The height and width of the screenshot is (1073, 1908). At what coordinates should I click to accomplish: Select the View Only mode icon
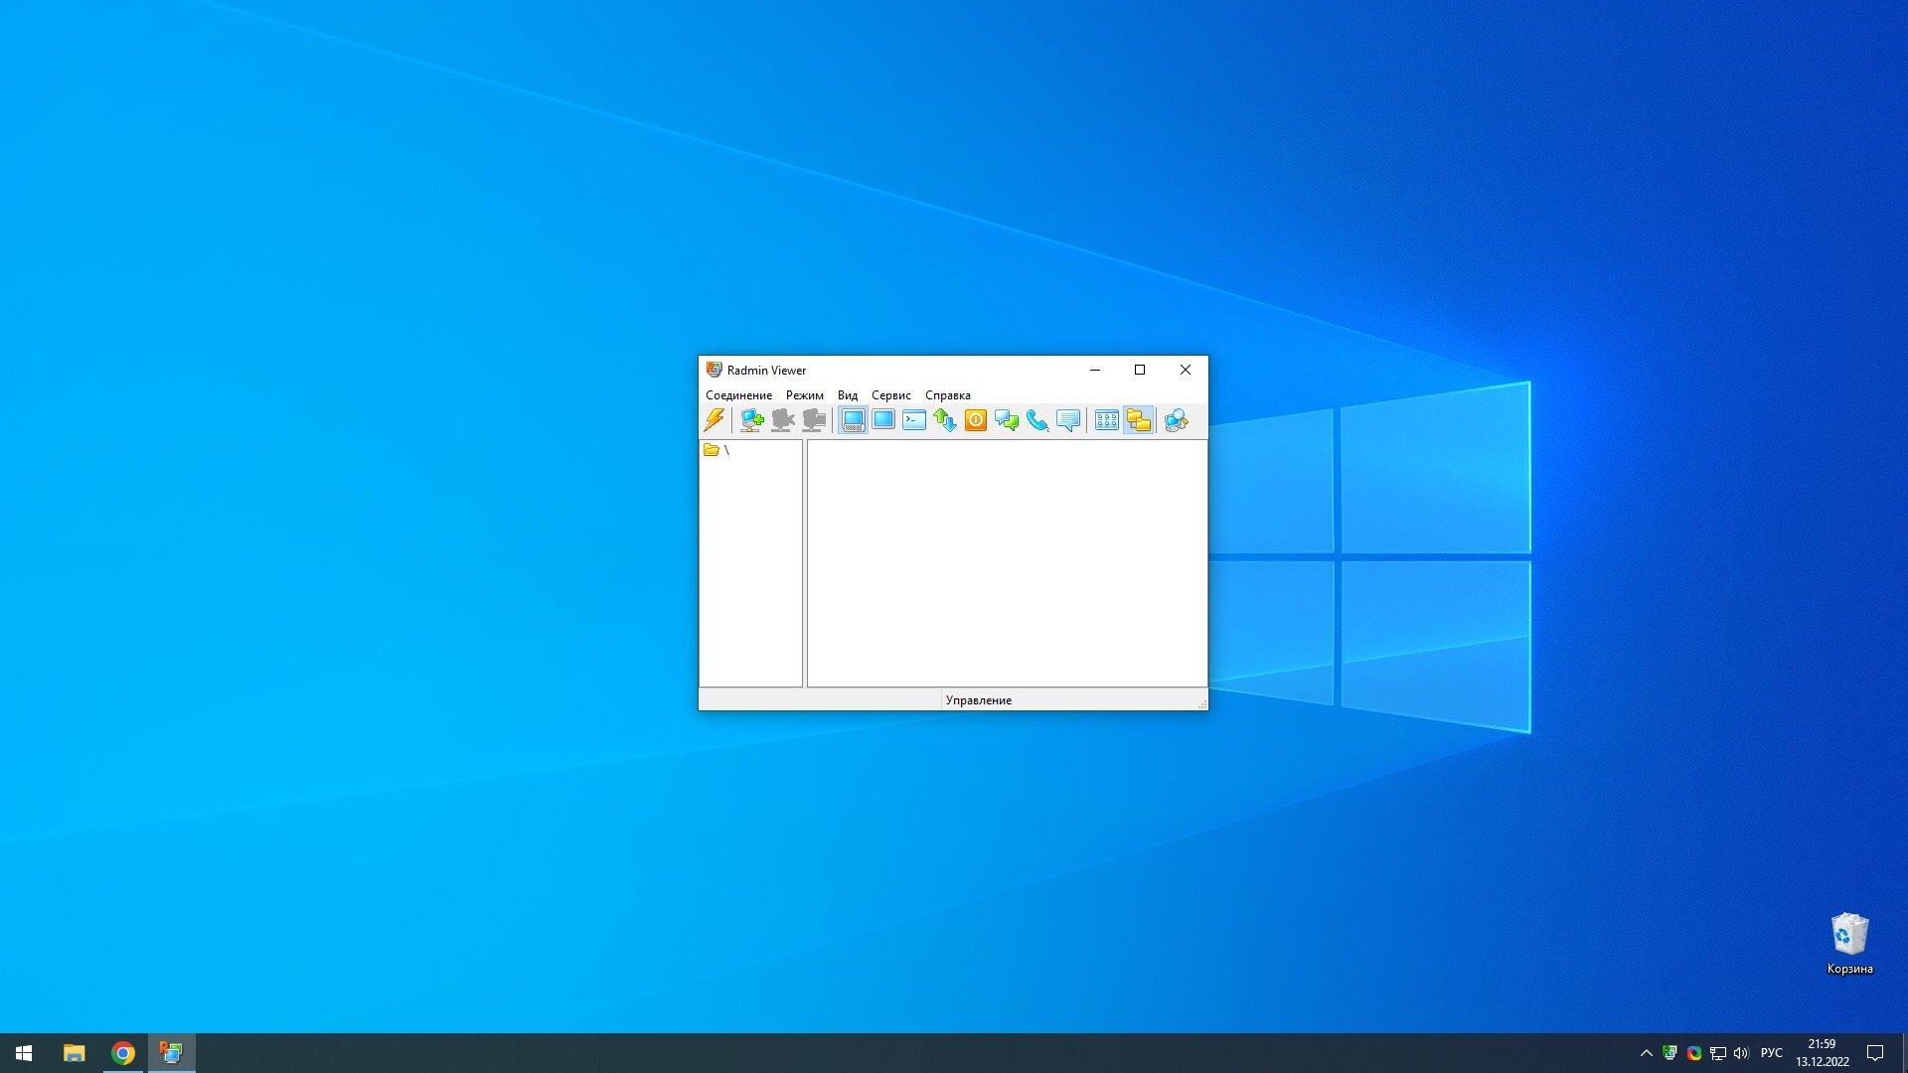click(x=883, y=420)
